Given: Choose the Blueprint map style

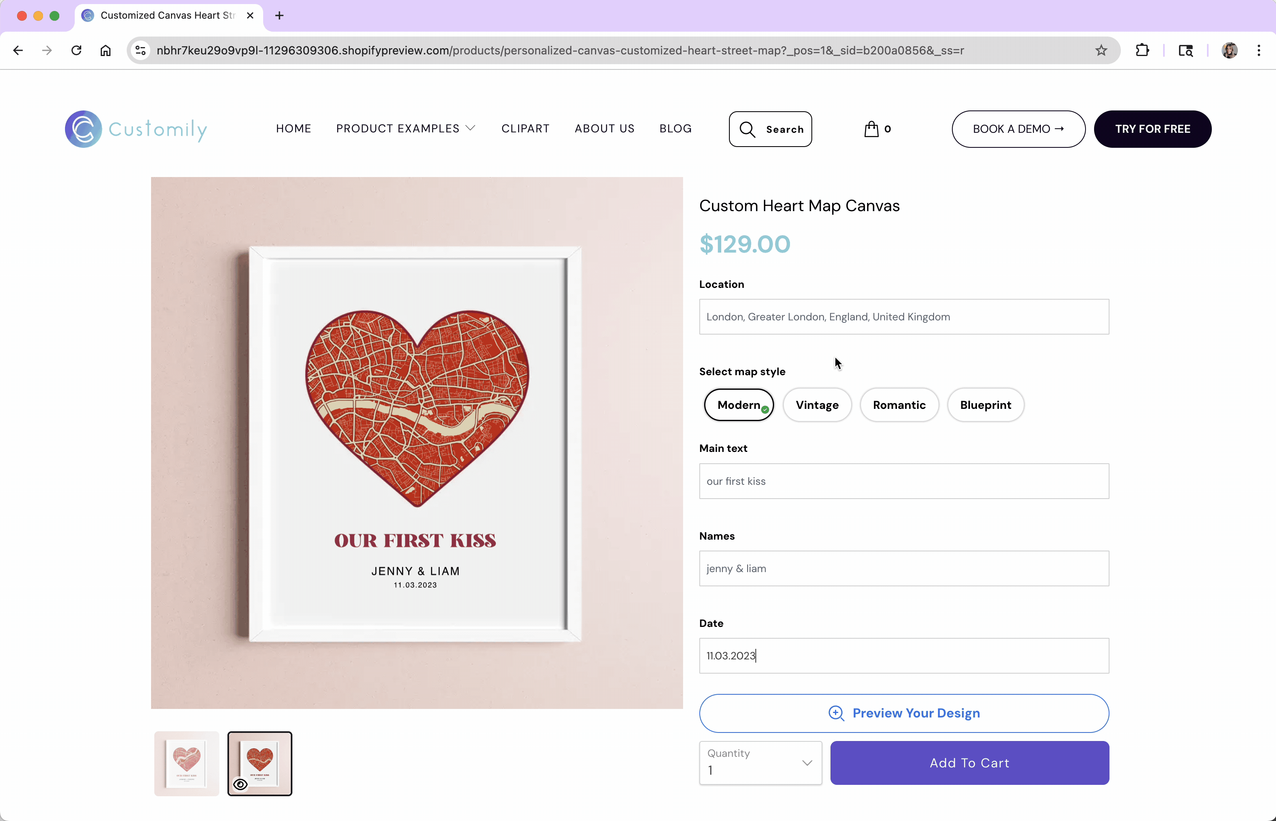Looking at the screenshot, I should point(985,405).
